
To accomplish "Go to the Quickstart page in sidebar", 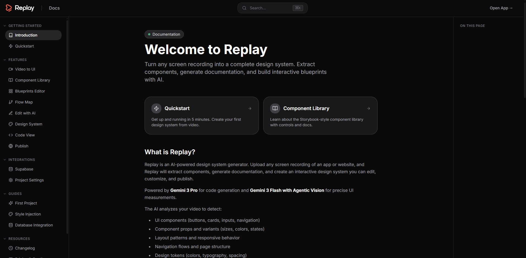I will point(33,46).
